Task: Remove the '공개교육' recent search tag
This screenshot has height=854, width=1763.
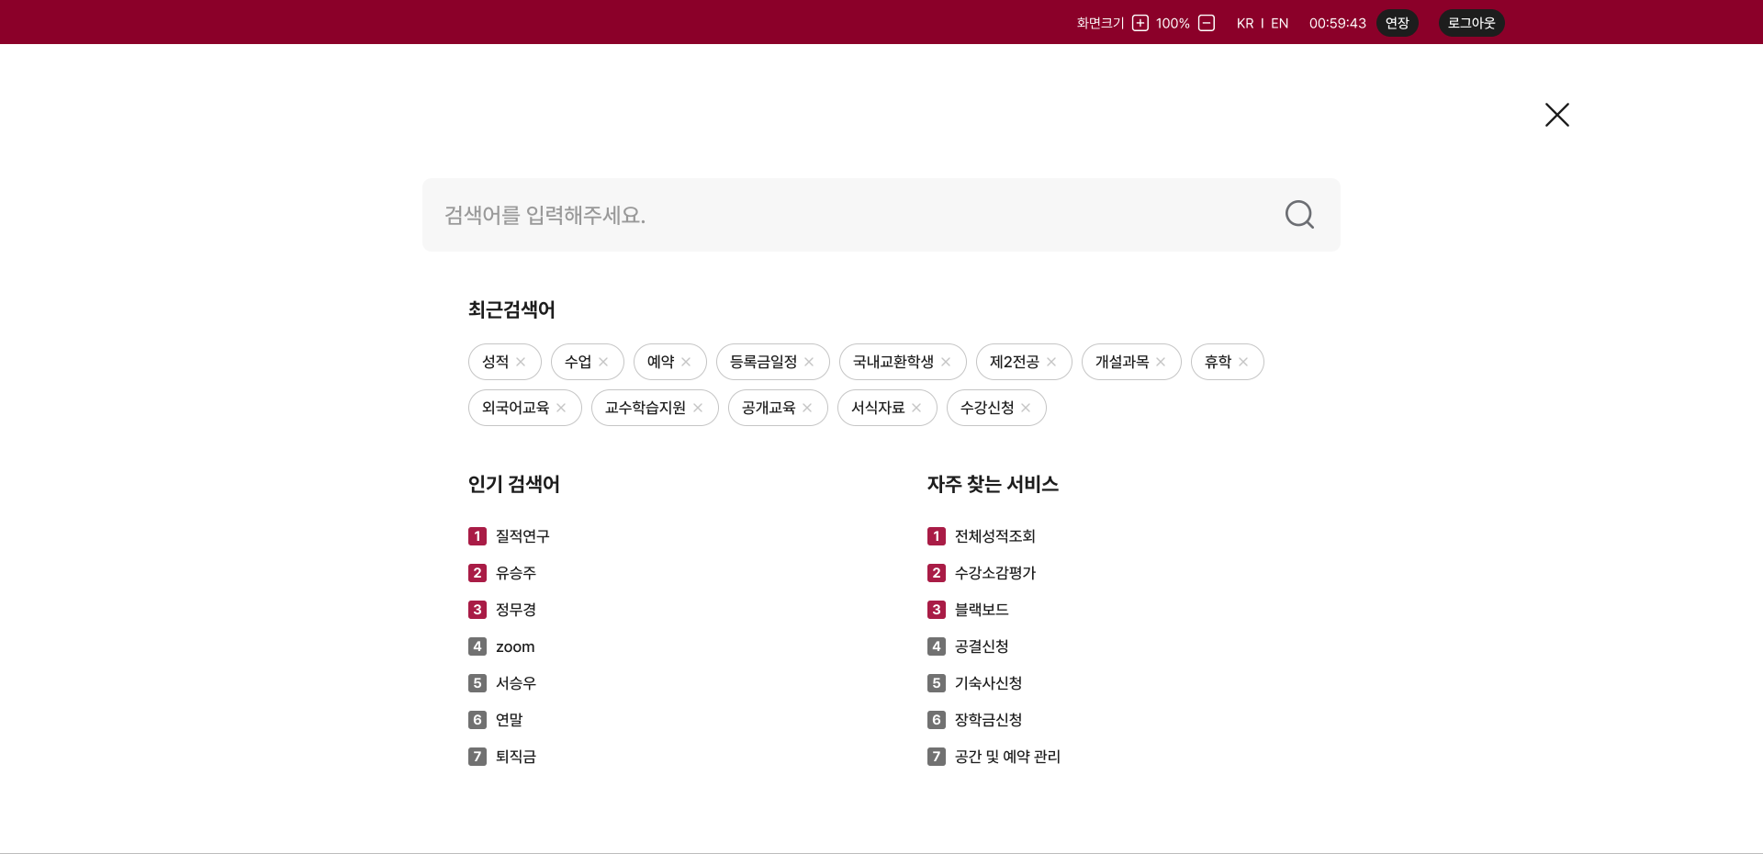Action: pos(806,408)
